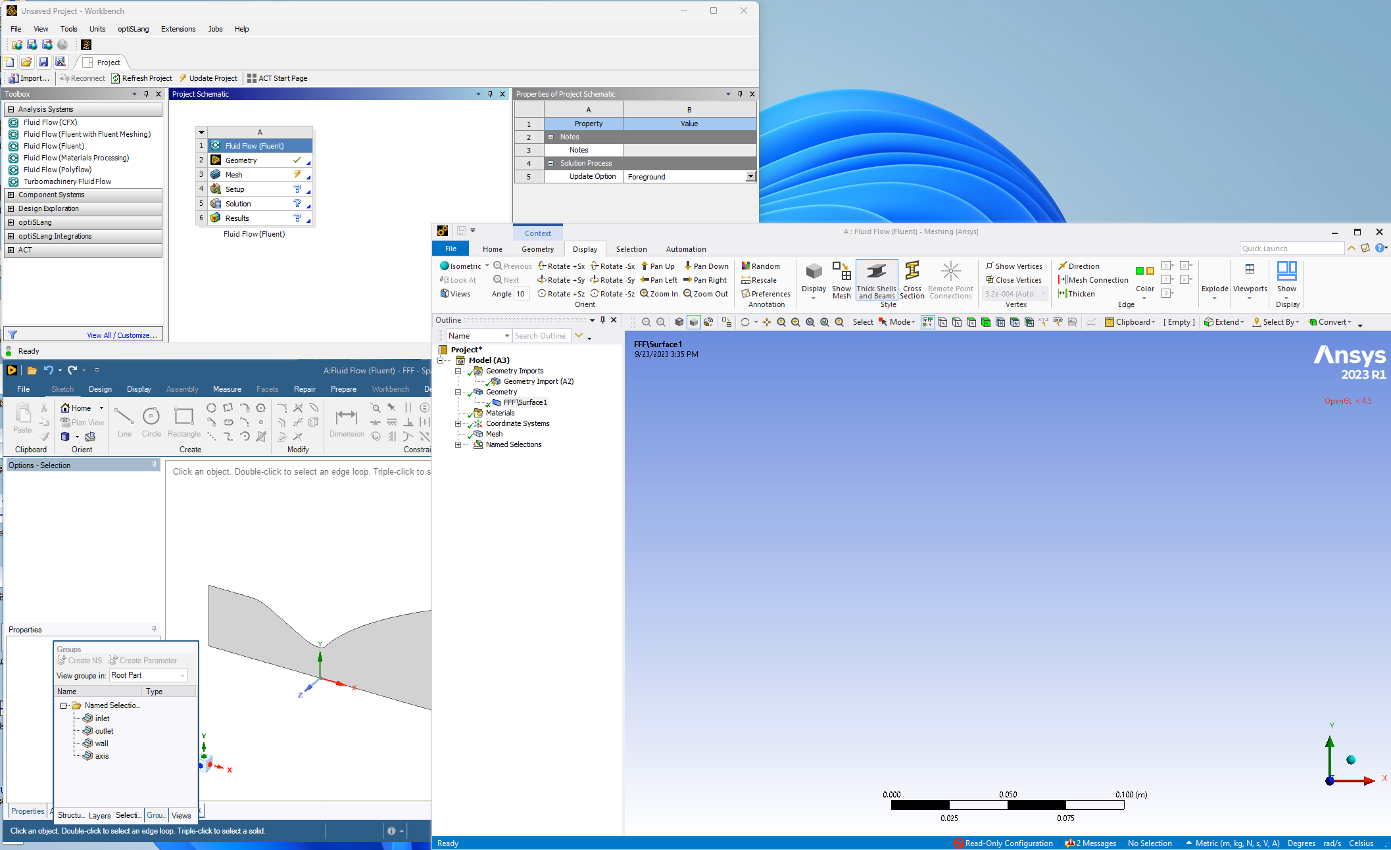Click Update Project in Workbench
This screenshot has height=850, width=1391.
point(208,78)
